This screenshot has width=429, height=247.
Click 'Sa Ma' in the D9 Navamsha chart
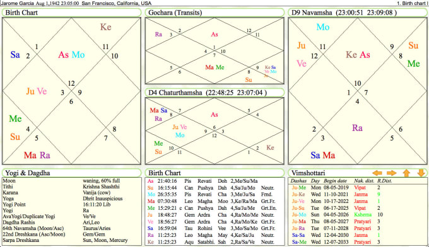point(323,156)
